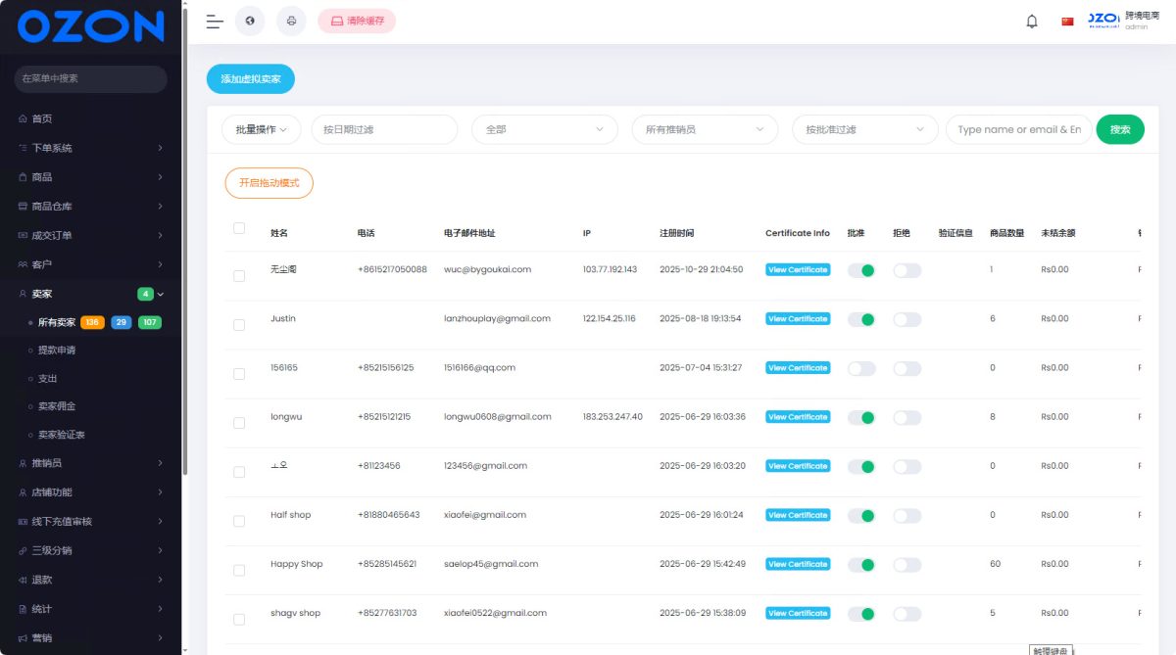
Task: Open the globe icon in top bar
Action: click(x=250, y=21)
